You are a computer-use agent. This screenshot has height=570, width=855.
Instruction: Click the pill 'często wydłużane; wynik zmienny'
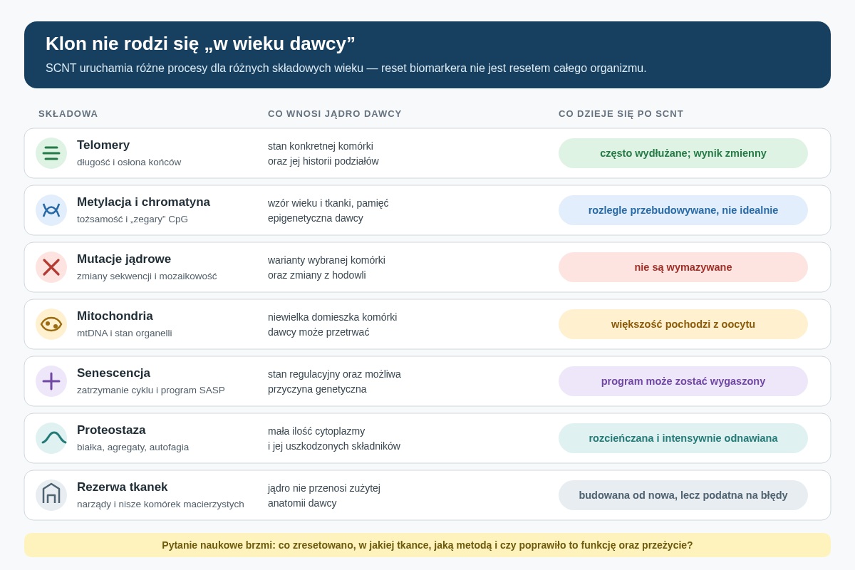pos(683,153)
